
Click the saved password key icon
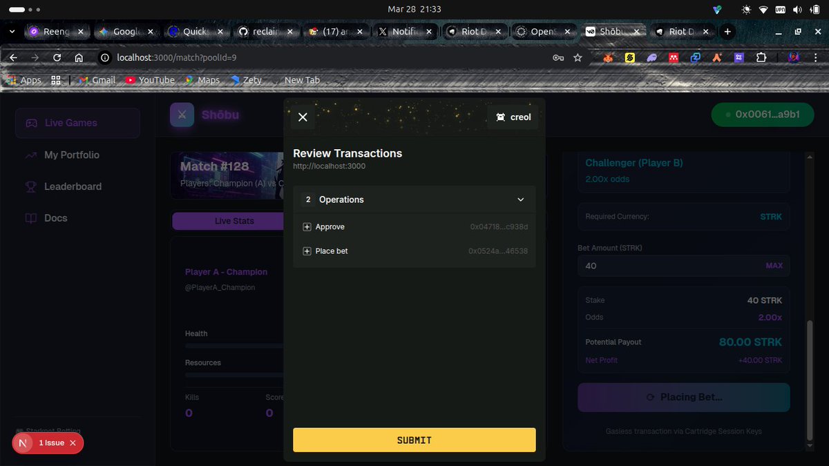click(558, 58)
